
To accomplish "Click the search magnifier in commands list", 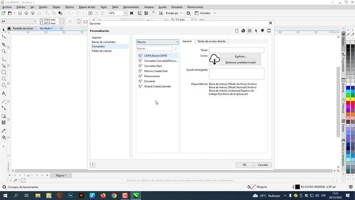I will tap(176, 48).
